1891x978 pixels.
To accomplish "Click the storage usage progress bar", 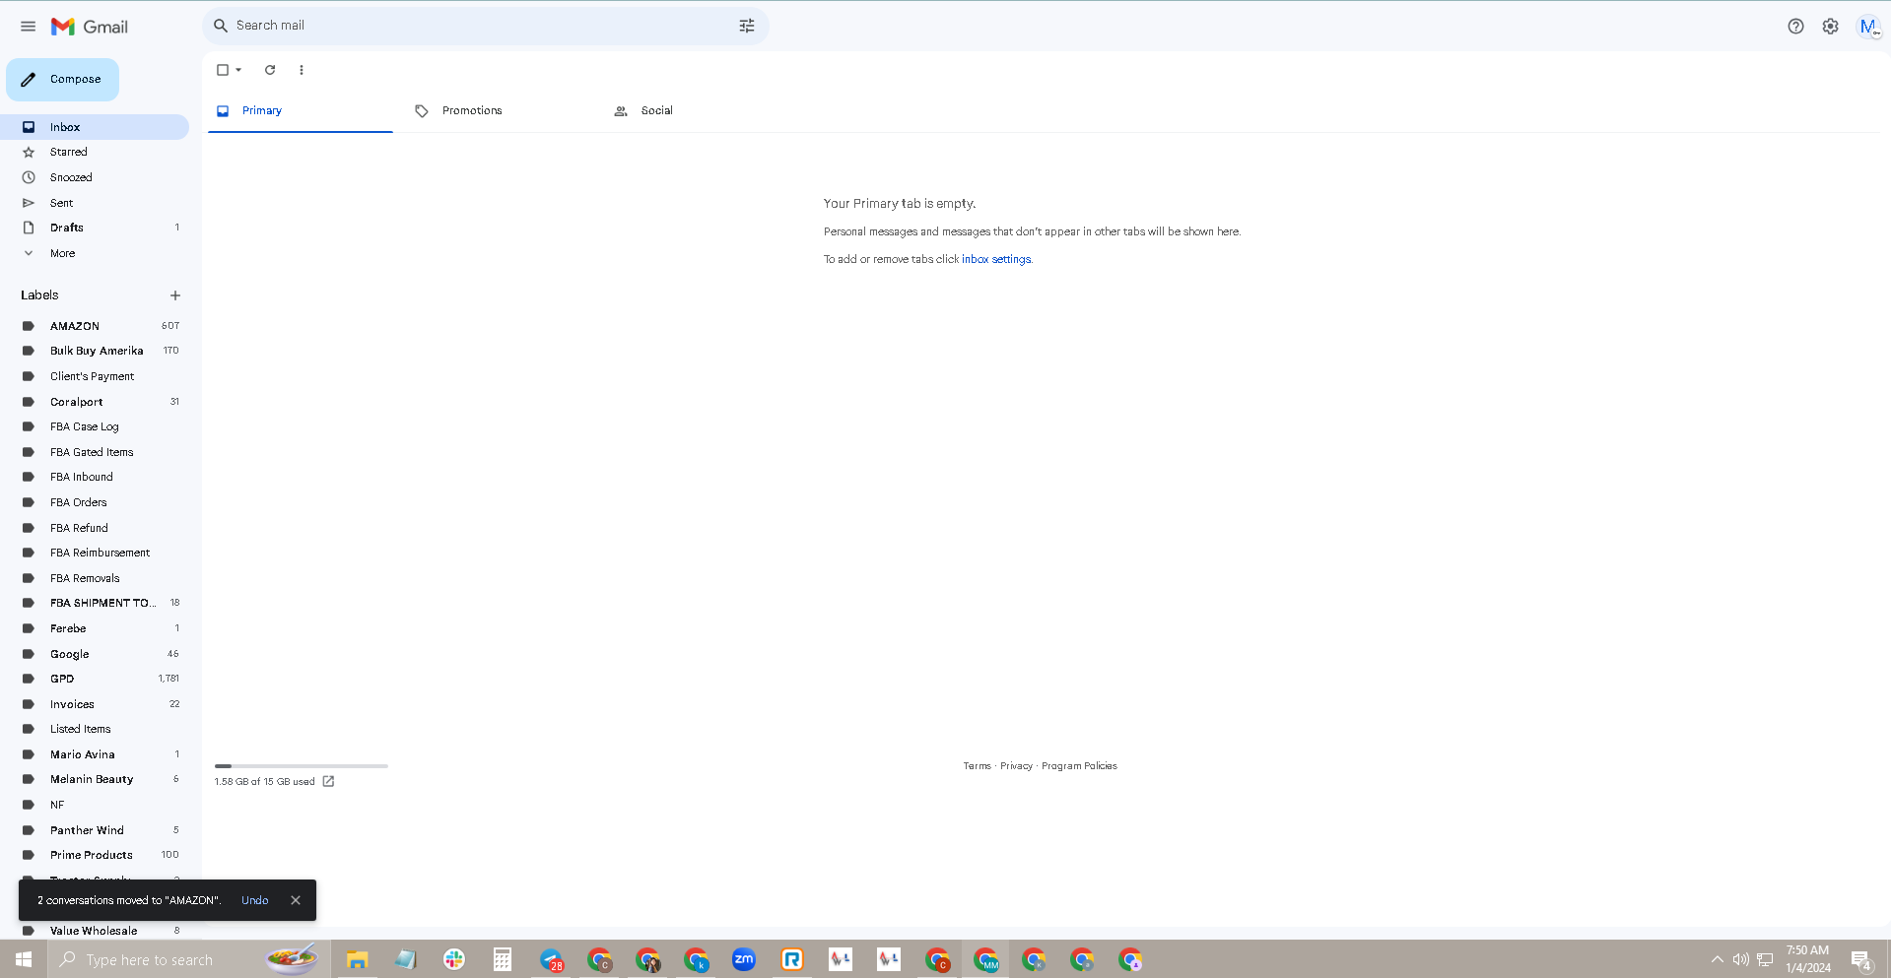I will 302,766.
